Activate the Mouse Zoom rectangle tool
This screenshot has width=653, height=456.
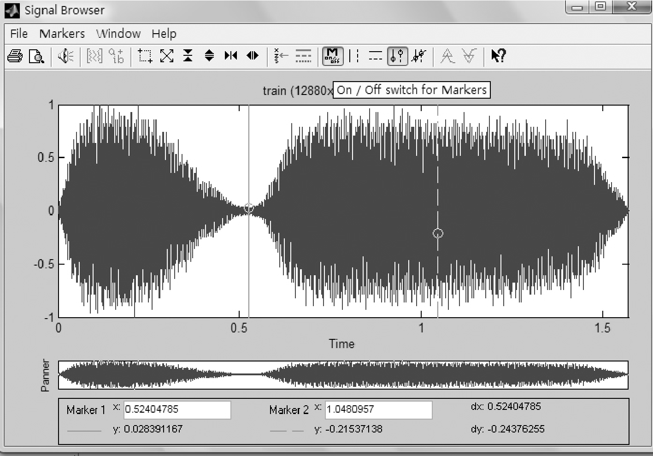coord(145,56)
